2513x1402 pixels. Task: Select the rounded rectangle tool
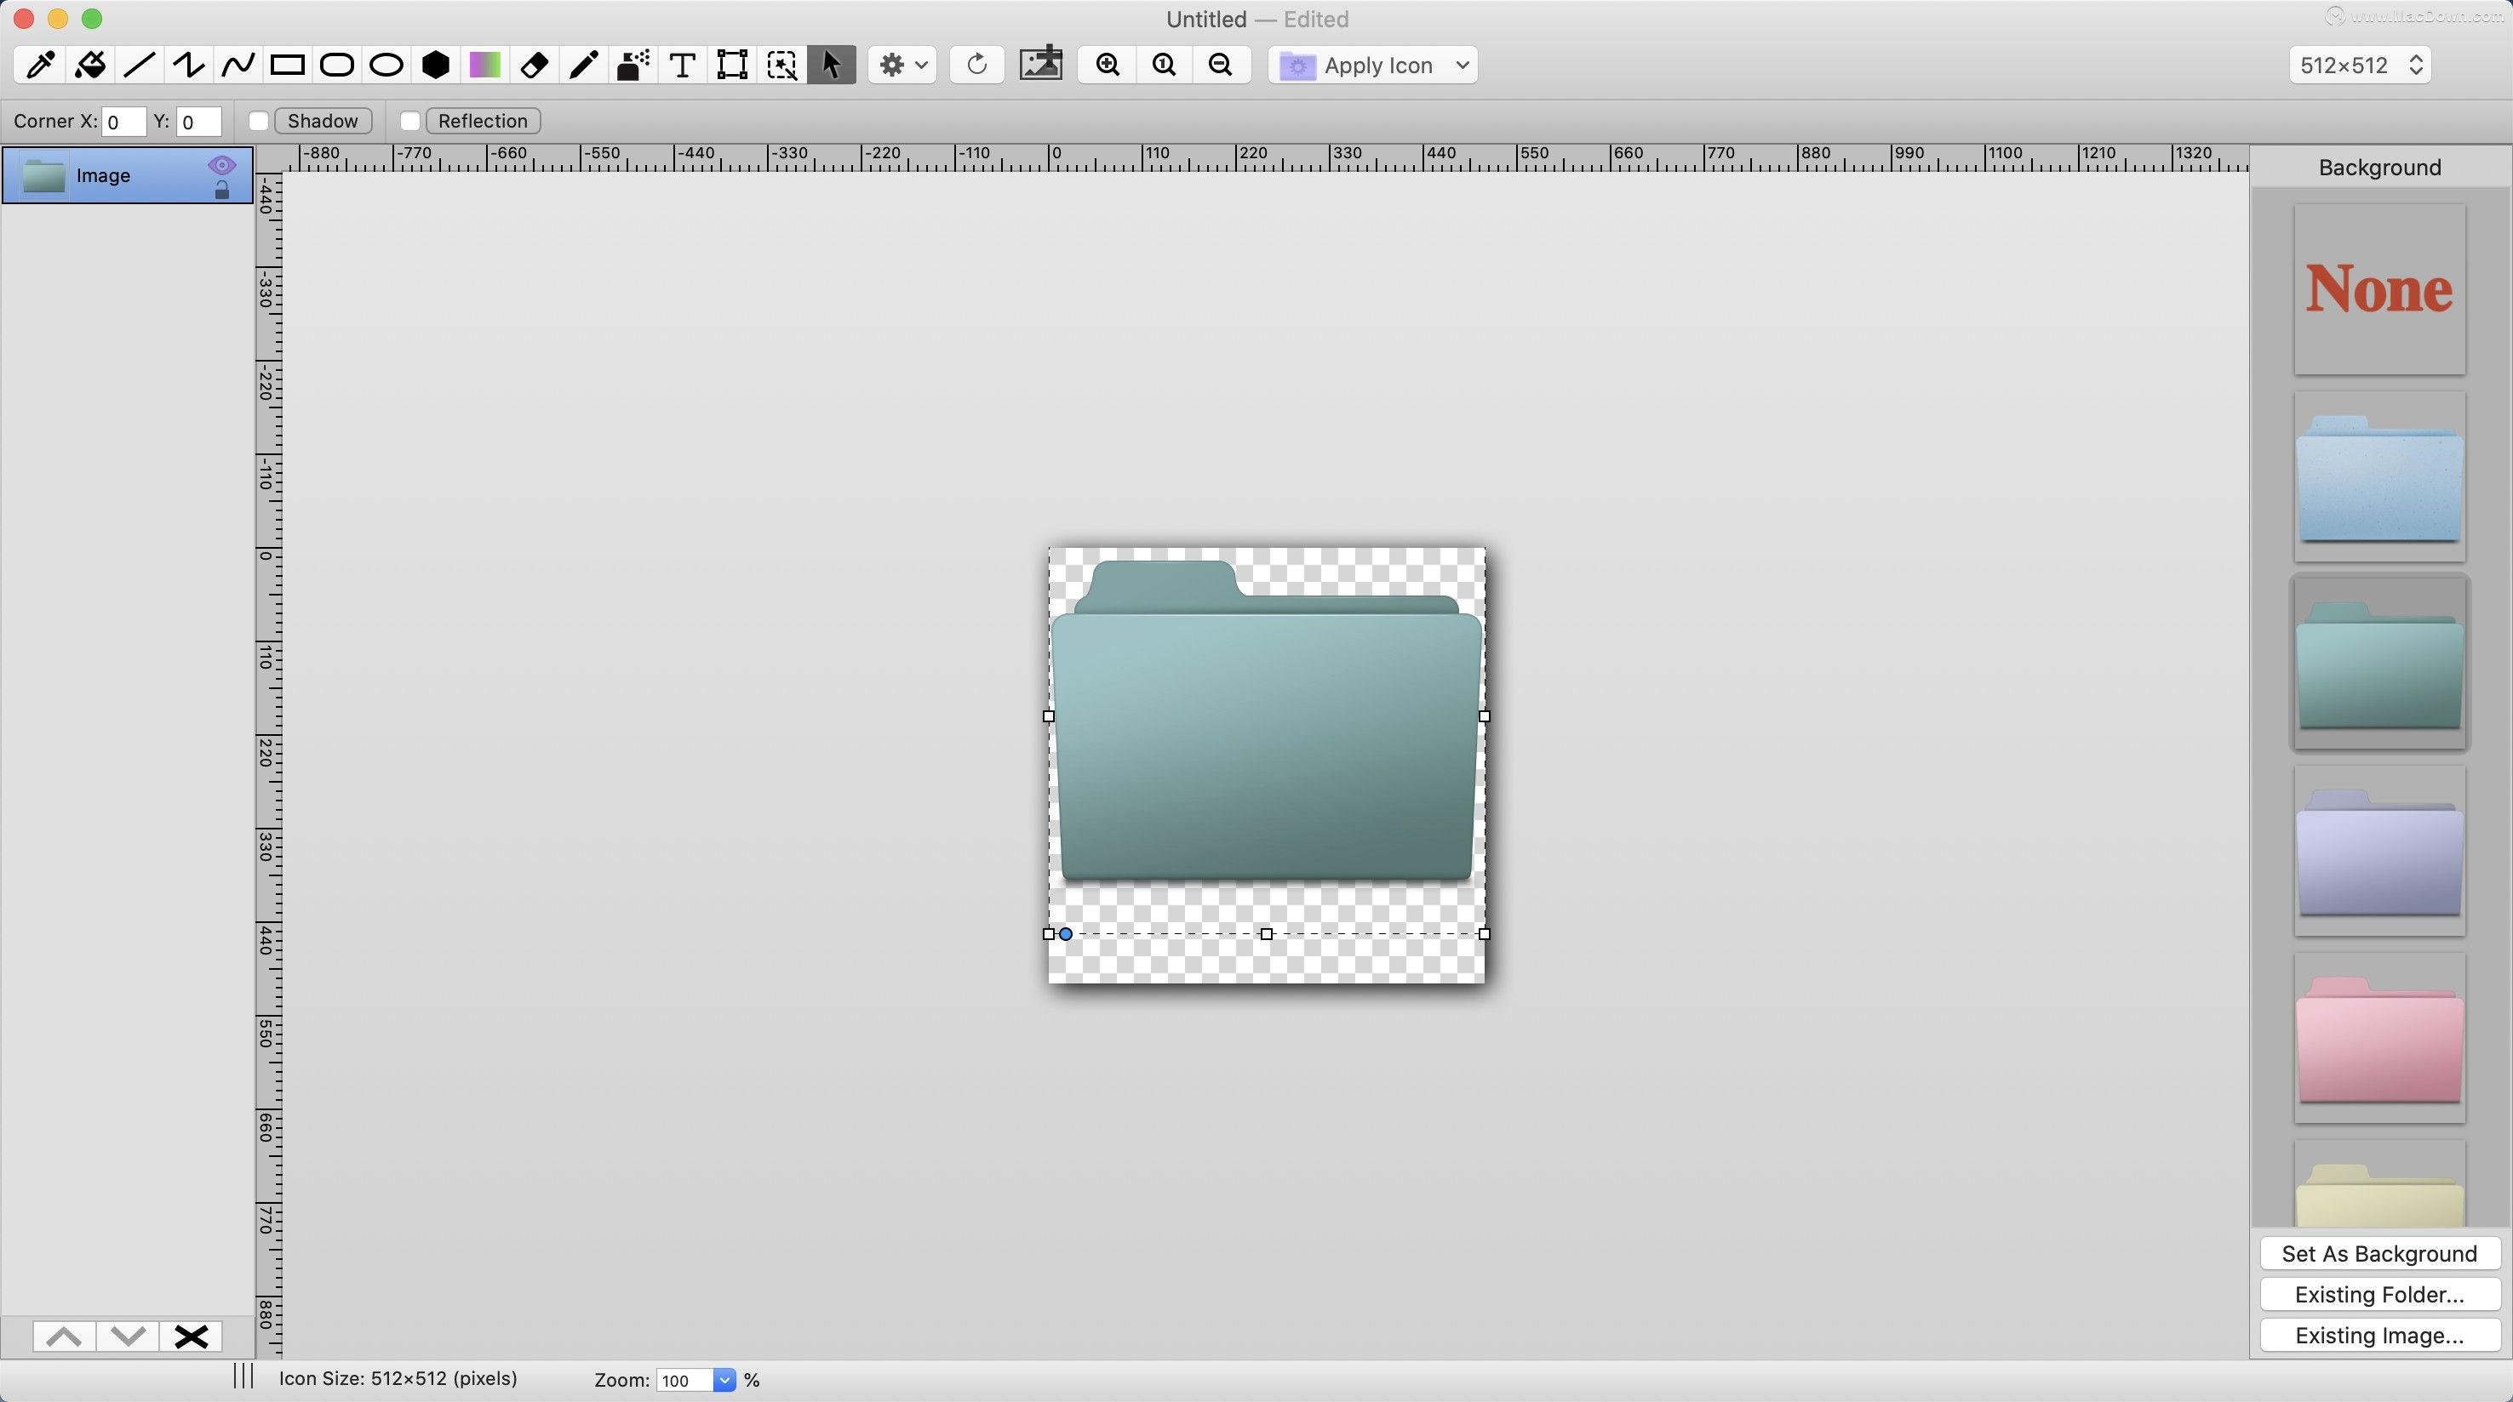point(336,66)
